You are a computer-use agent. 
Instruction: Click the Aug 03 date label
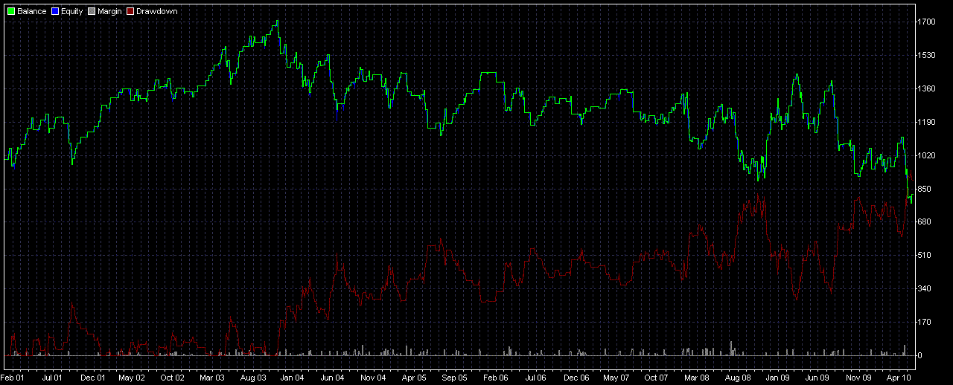(x=253, y=378)
